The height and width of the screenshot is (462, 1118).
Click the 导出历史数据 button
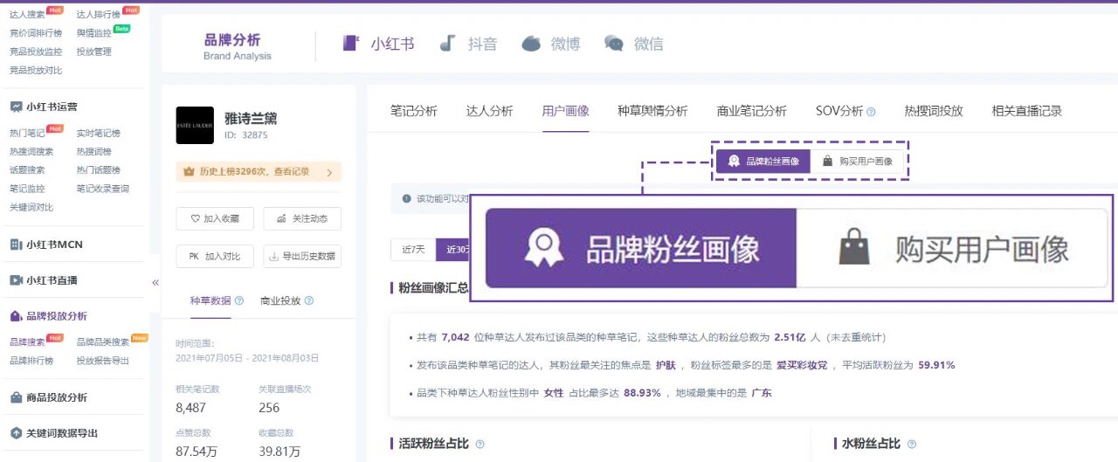[302, 257]
